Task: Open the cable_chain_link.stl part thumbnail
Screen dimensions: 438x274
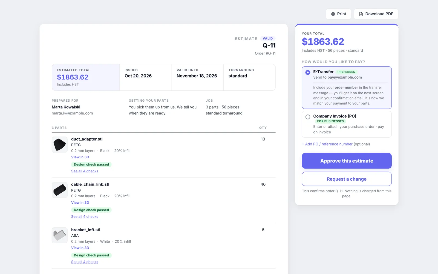Action: pos(60,190)
